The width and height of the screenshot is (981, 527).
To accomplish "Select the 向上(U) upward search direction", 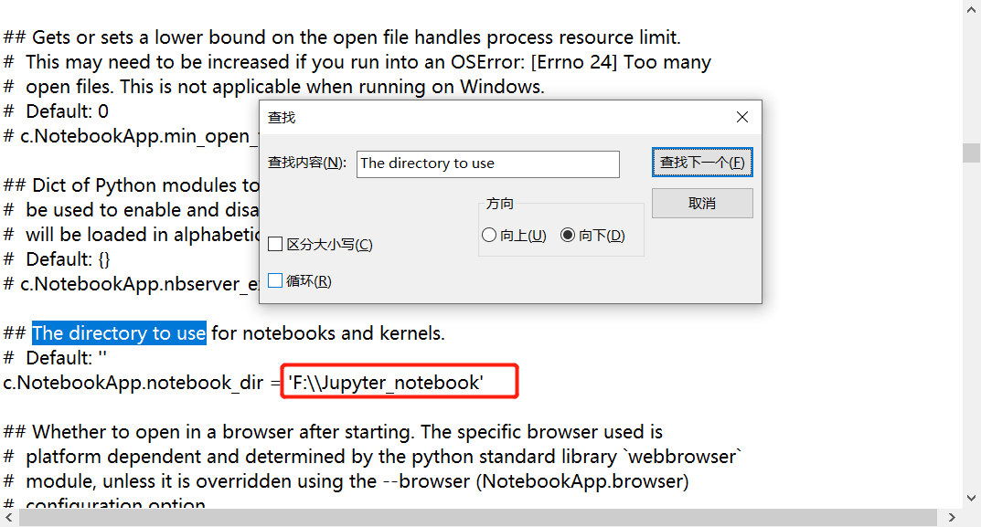I will 489,234.
